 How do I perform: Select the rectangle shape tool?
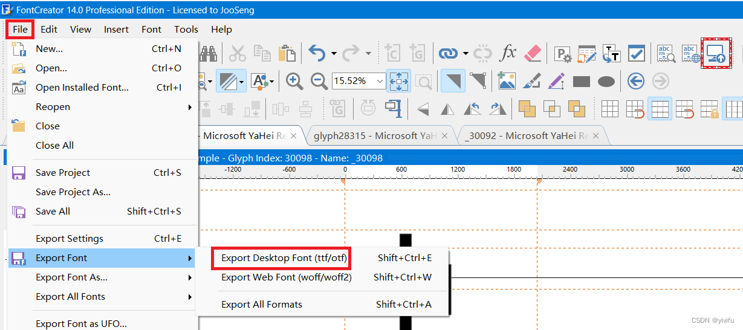coord(582,81)
